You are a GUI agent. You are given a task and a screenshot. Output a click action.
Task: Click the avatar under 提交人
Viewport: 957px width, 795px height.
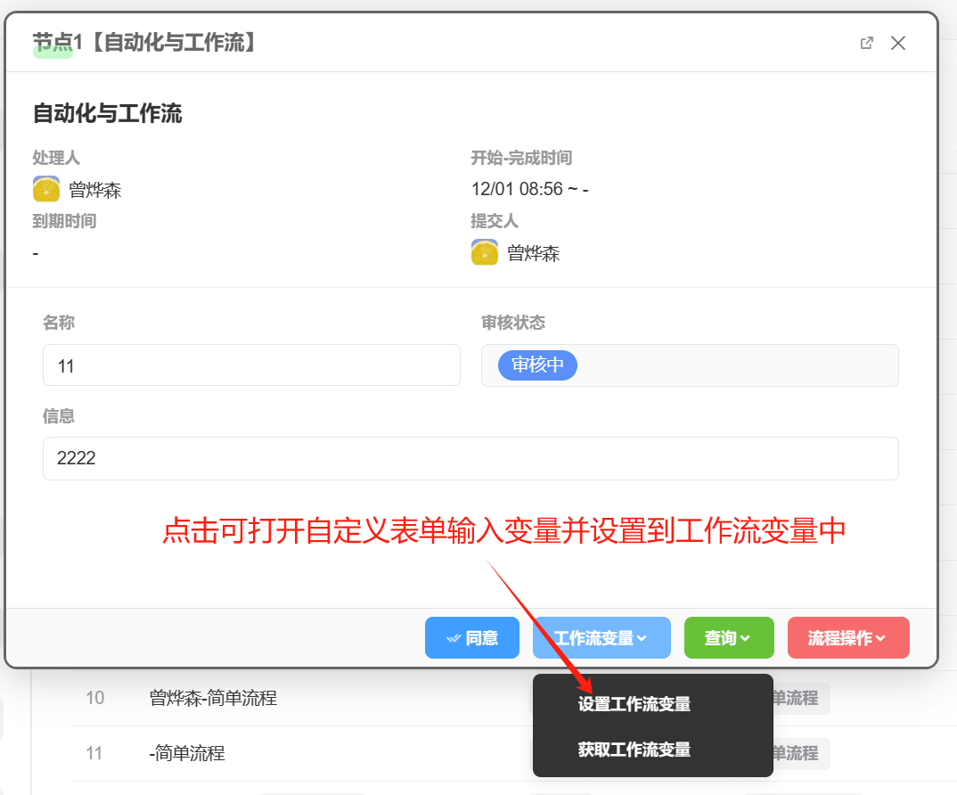(485, 253)
